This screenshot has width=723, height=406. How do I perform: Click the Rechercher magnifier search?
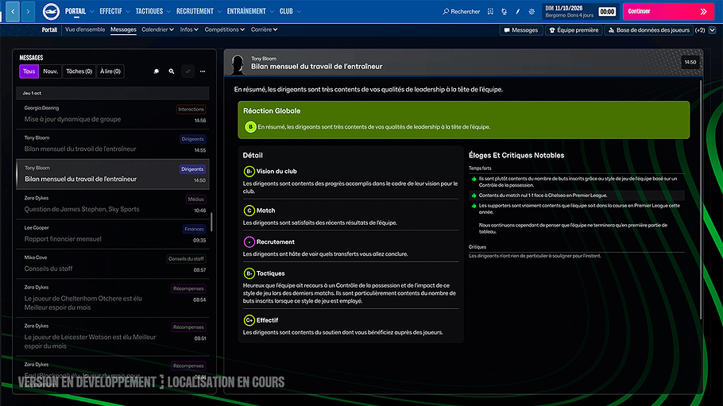tap(461, 12)
